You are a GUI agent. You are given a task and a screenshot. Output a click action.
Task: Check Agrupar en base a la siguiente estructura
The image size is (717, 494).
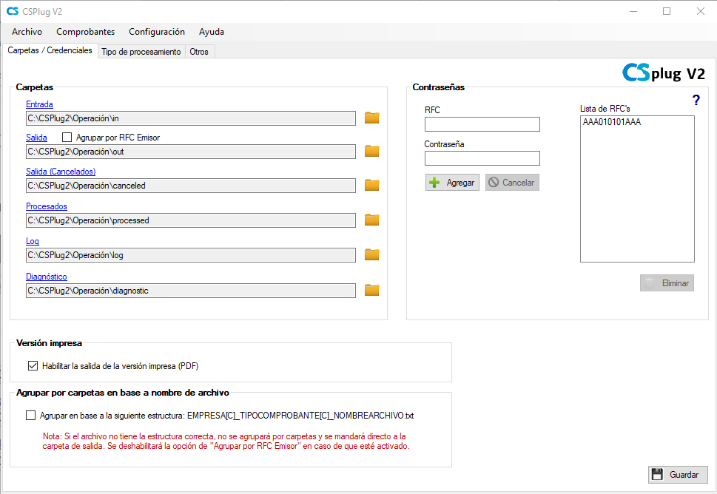30,415
